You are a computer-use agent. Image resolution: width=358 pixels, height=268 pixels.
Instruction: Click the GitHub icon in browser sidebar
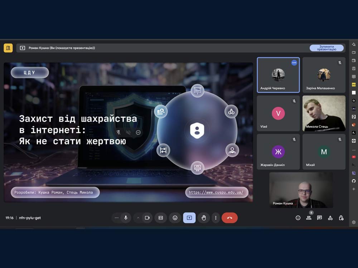click(354, 181)
